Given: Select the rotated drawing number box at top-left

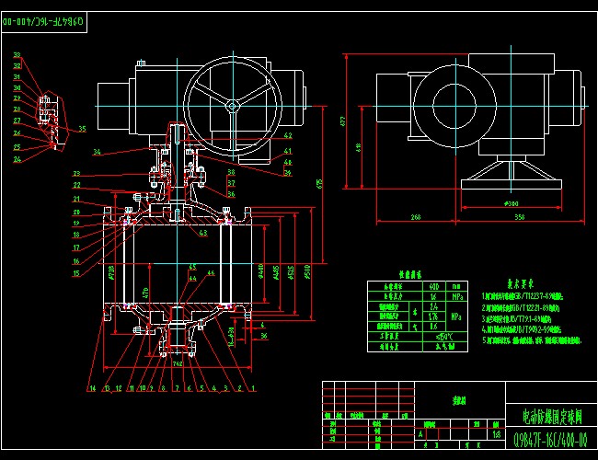Looking at the screenshot, I should [x=44, y=22].
